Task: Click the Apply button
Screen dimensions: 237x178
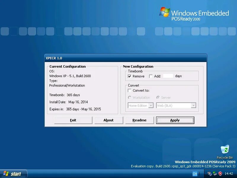Action: click(x=175, y=120)
